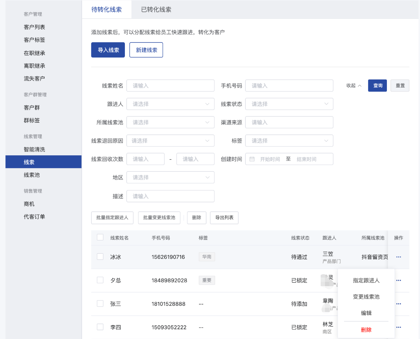Focus the 线索姓名 input field
420x339 pixels.
[170, 86]
